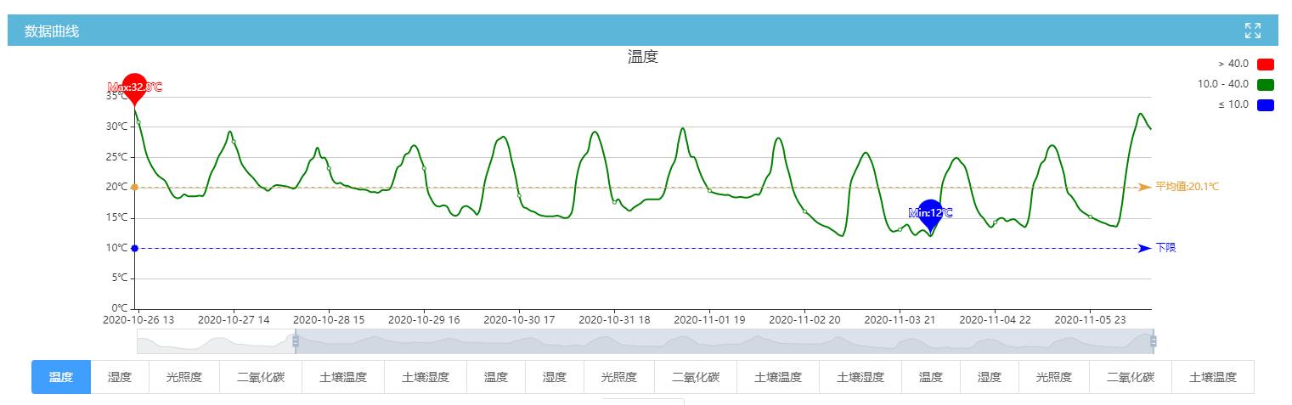1292x405 pixels.
Task: Click x-axis label 2020-10-27 14
Action: click(x=234, y=320)
